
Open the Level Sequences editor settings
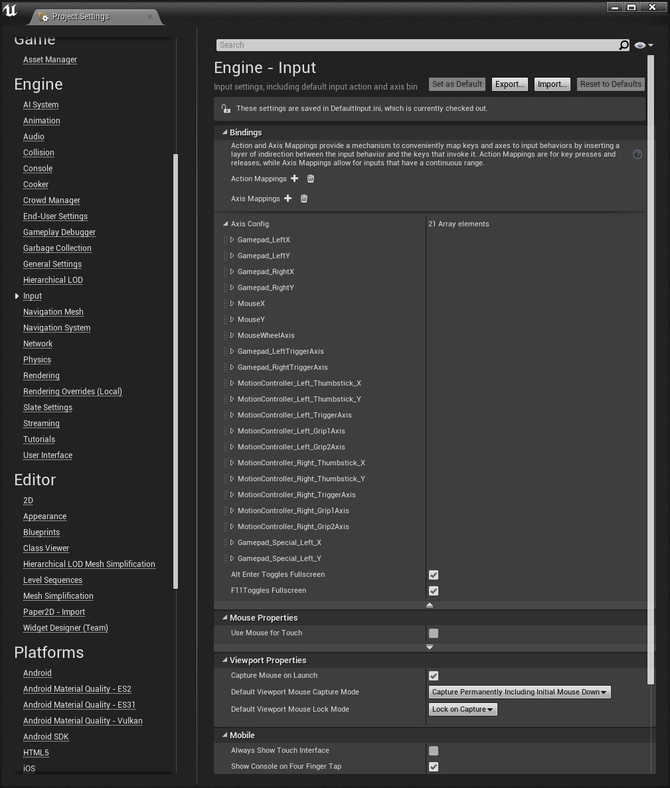(52, 580)
